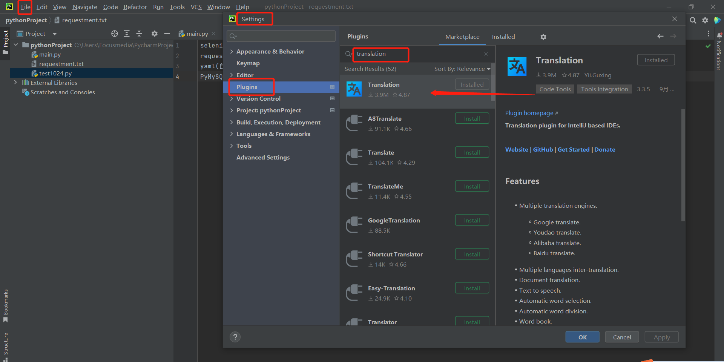
Task: Open the plugins gear settings menu
Action: (x=543, y=37)
